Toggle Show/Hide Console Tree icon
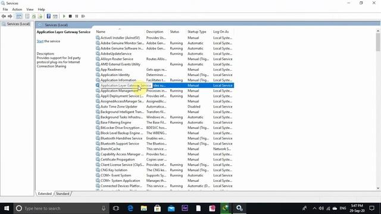Viewport: 381px width, 214px height. 19,16
